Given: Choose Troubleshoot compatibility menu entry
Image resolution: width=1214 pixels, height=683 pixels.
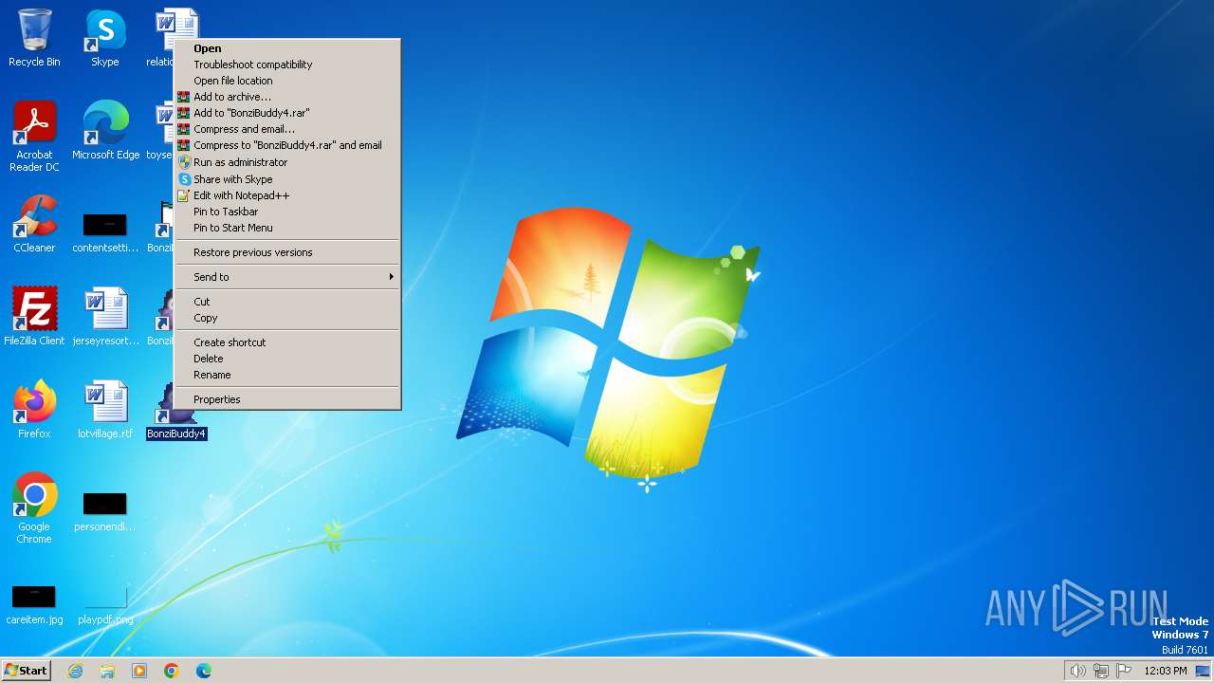Looking at the screenshot, I should click(287, 65).
